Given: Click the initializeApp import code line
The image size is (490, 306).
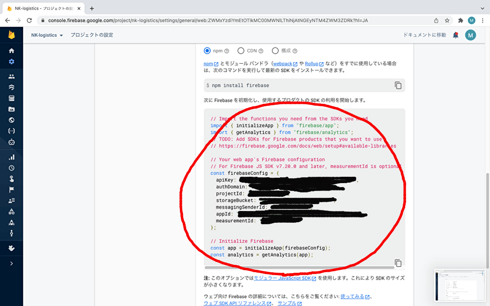Looking at the screenshot, I should click(x=275, y=125).
